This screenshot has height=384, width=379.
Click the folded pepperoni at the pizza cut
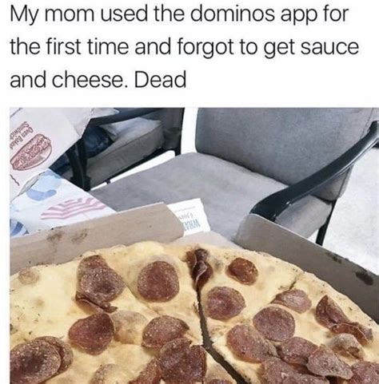200,266
